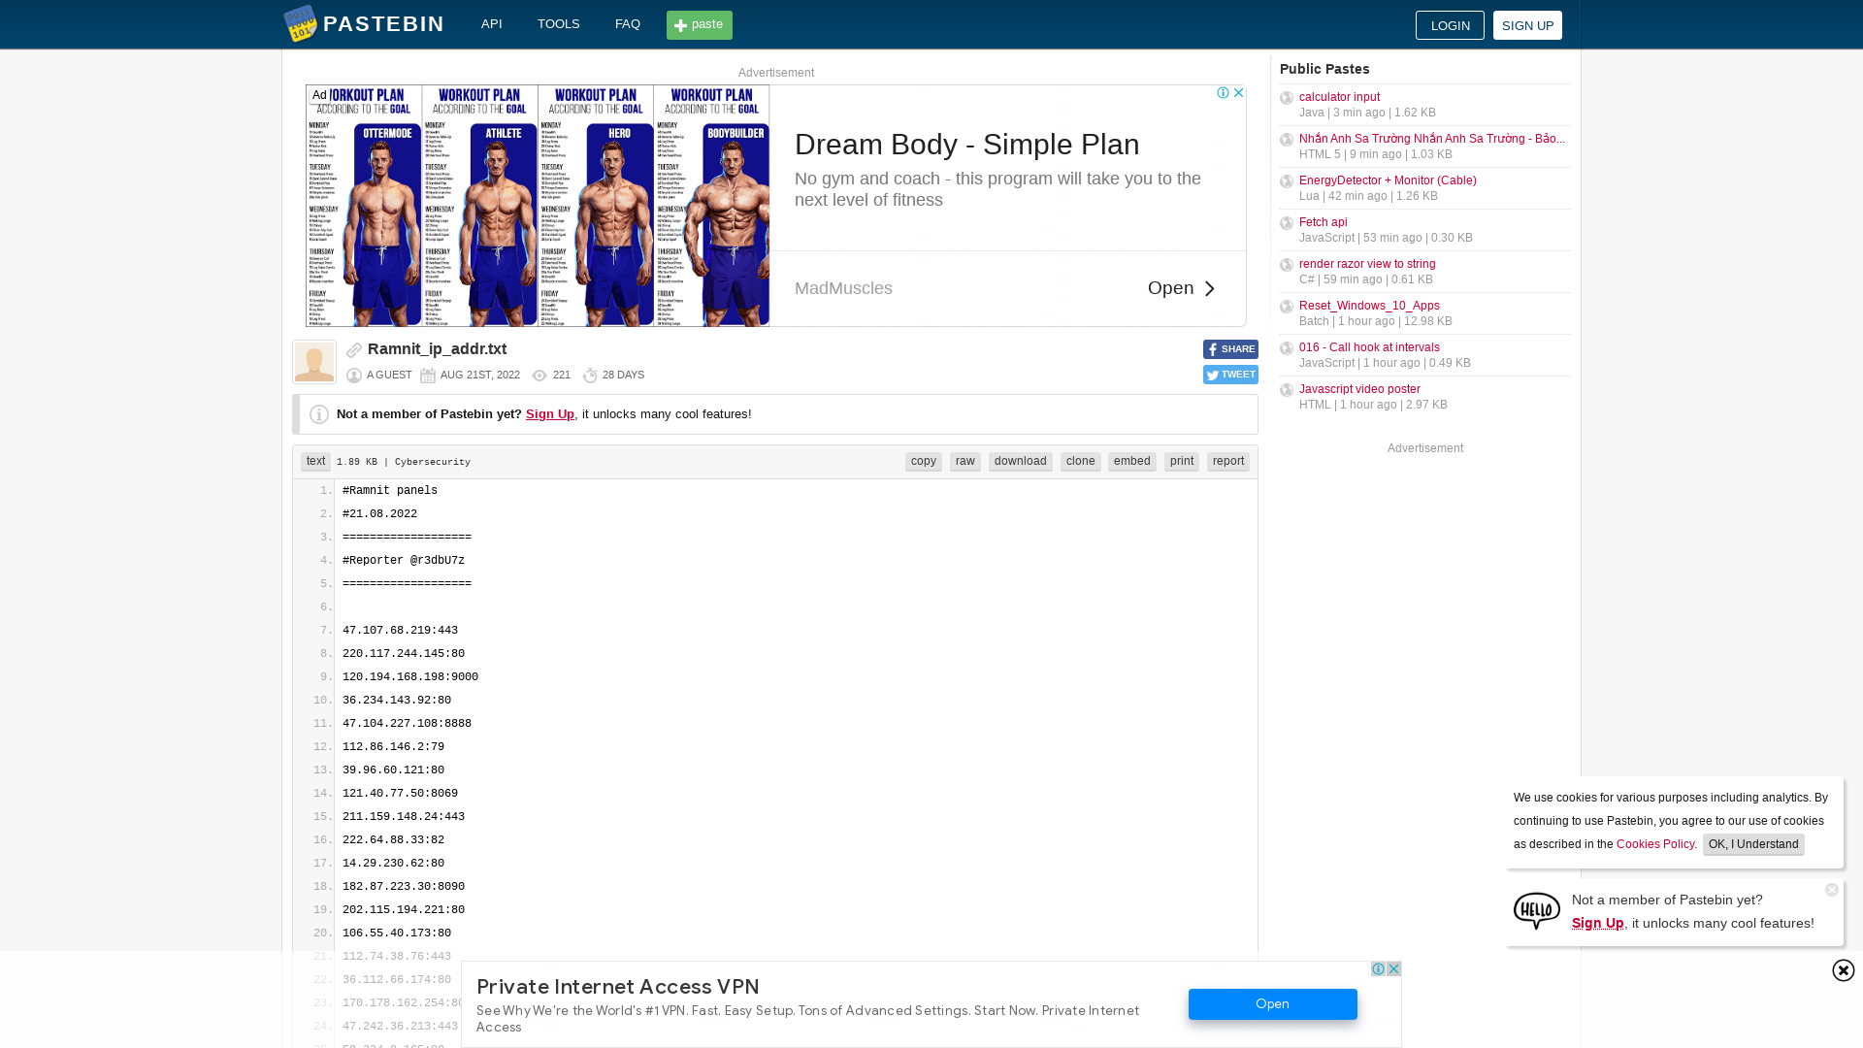Open the TOOLS menu item
Screen dimensions: 1863x1048
pos(558,24)
